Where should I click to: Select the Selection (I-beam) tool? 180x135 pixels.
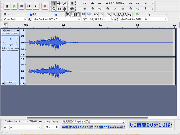[54, 4]
